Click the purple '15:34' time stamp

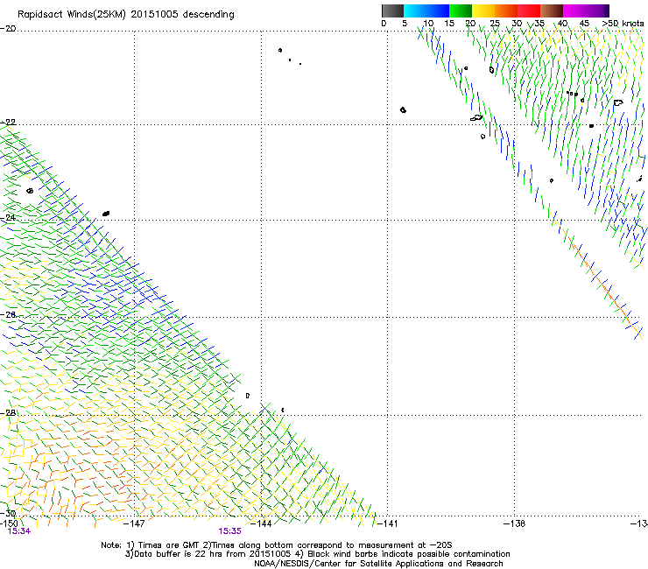tap(19, 531)
